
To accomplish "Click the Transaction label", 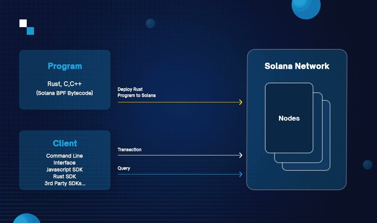I will (x=130, y=150).
